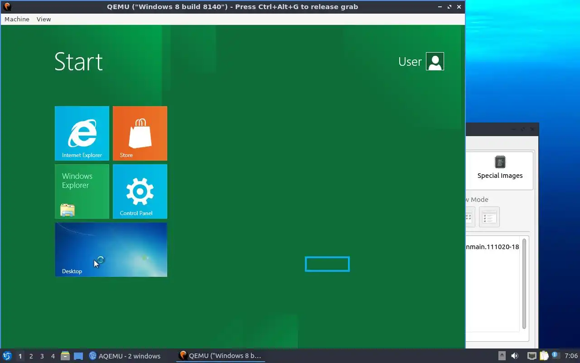
Task: Open the Internet Explorer tile
Action: tap(82, 133)
